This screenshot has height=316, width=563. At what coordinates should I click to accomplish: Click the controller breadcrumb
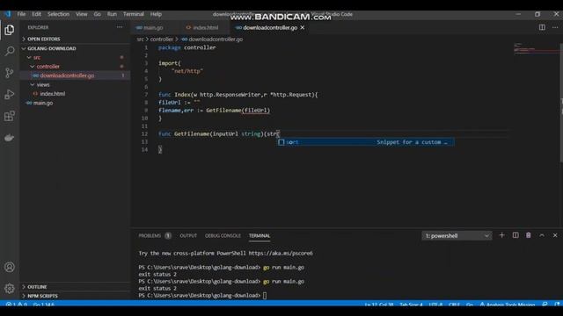click(162, 39)
